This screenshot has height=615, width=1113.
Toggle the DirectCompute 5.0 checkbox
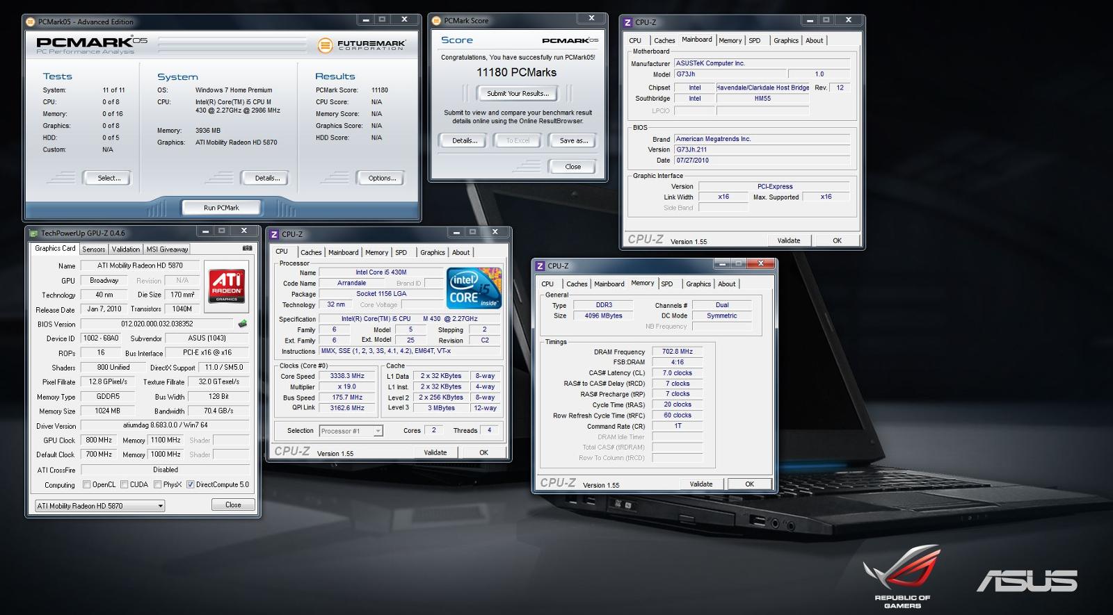coord(191,484)
